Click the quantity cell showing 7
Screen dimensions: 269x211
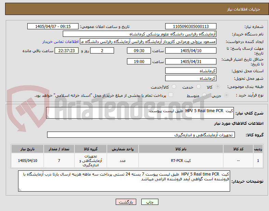point(59,161)
